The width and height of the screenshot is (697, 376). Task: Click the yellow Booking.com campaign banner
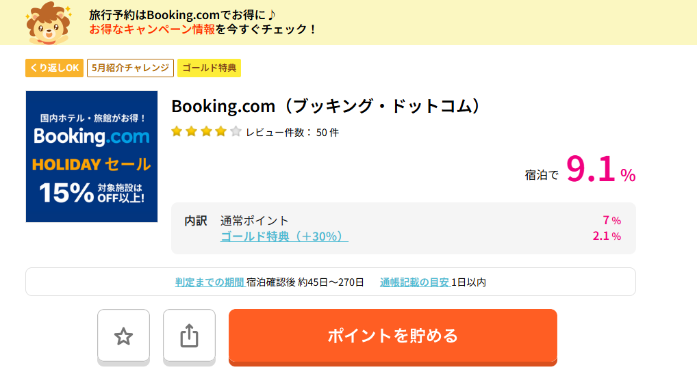[348, 22]
